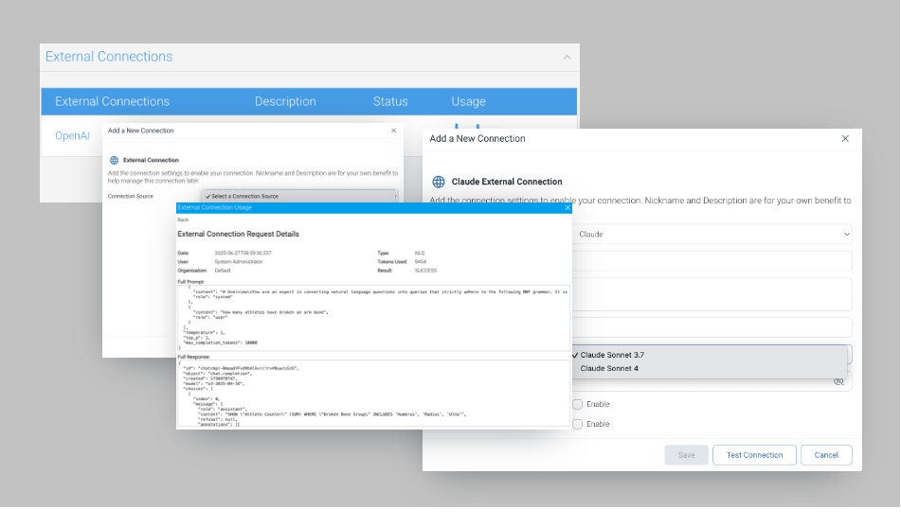Screen dimensions: 901x527
Task: Open the Claude connection source dropdown
Action: point(712,234)
